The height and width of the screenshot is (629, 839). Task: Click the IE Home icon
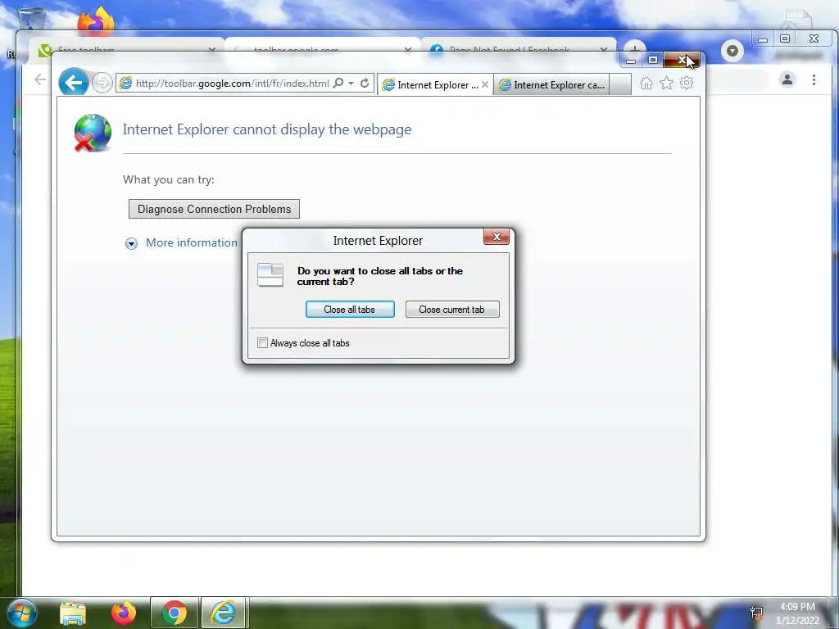(x=646, y=83)
